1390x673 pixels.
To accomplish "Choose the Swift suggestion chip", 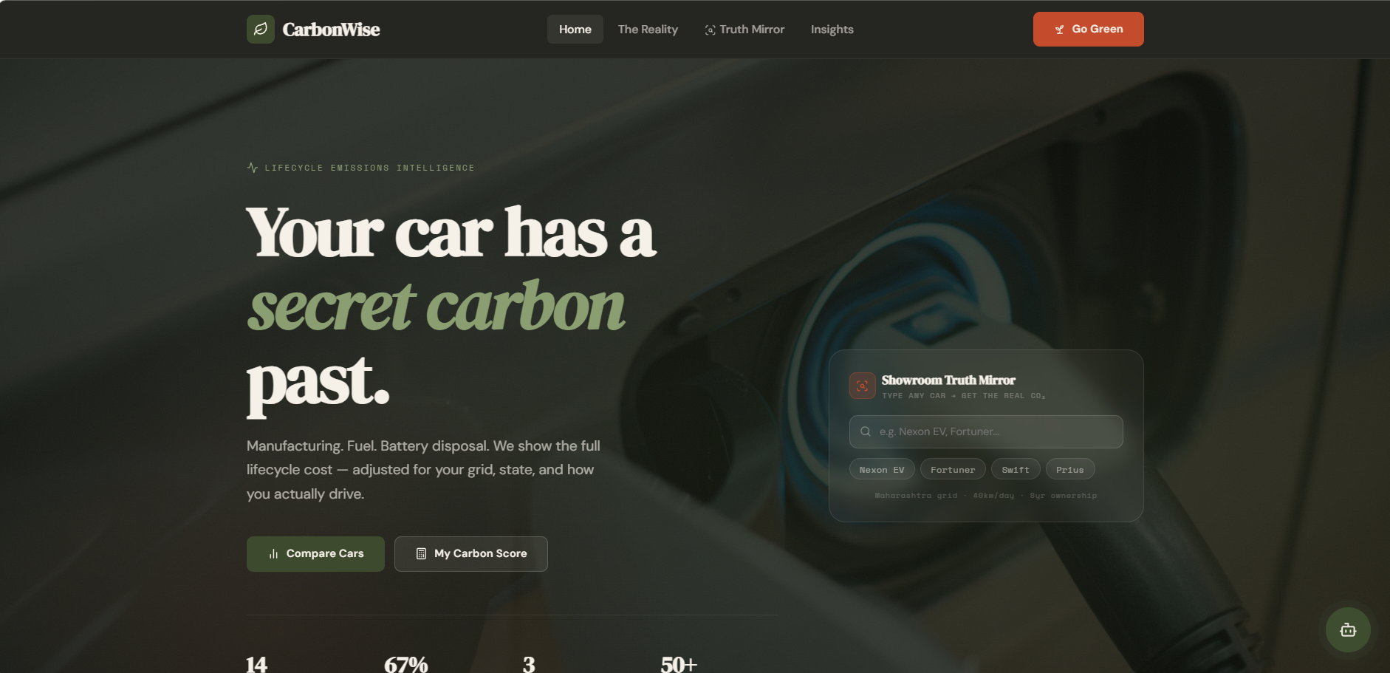I will coord(1016,469).
